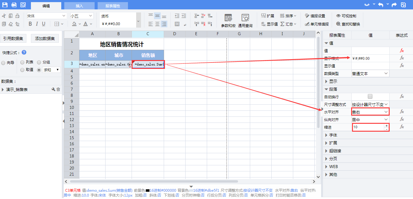Viewport: 413px width, 199px height.
Task: Click the 添加数据集 button
Action: (x=45, y=39)
